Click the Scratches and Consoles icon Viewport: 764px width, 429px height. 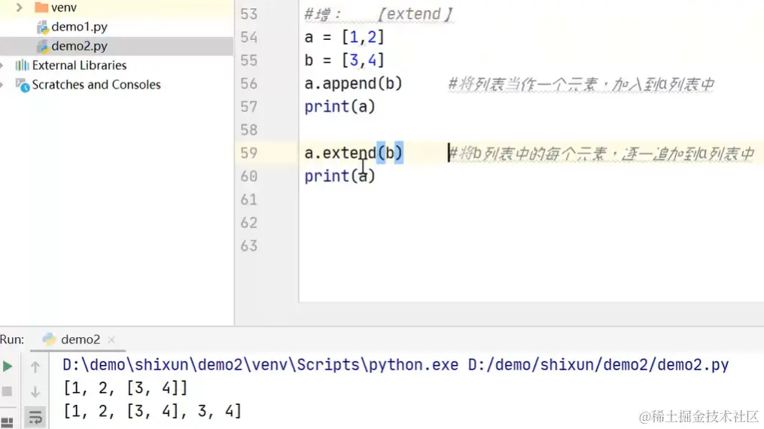[x=23, y=85]
